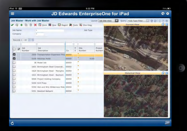
Task: Select the Job Number column header
Action: [29, 49]
